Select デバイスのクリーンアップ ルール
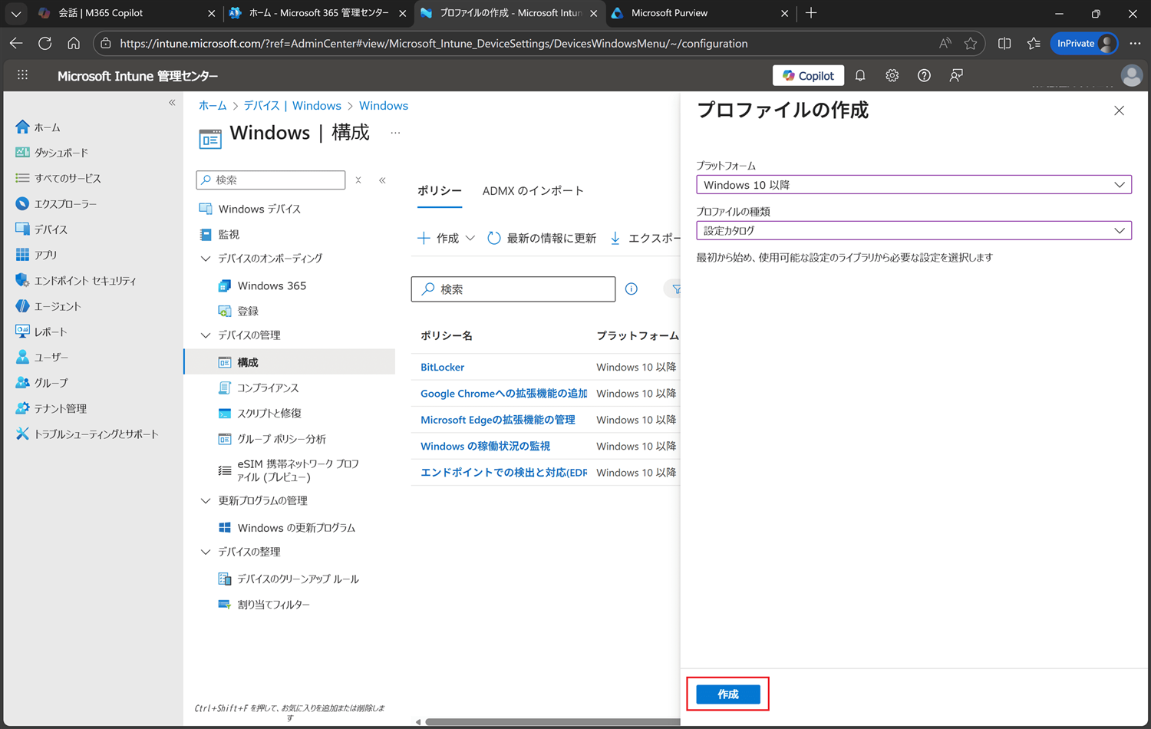 (289, 579)
